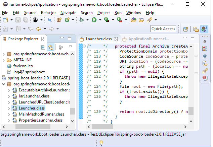This screenshot has width=213, height=147.
Task: Maximize the editor area
Action: (193, 39)
